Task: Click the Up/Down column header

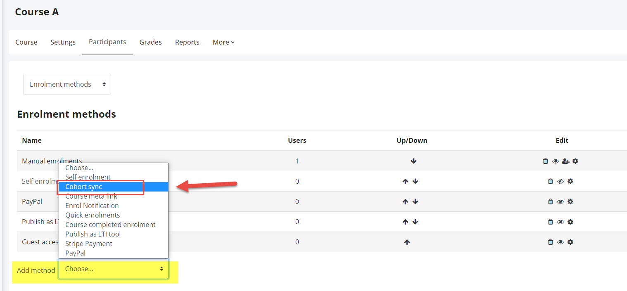Action: [412, 140]
